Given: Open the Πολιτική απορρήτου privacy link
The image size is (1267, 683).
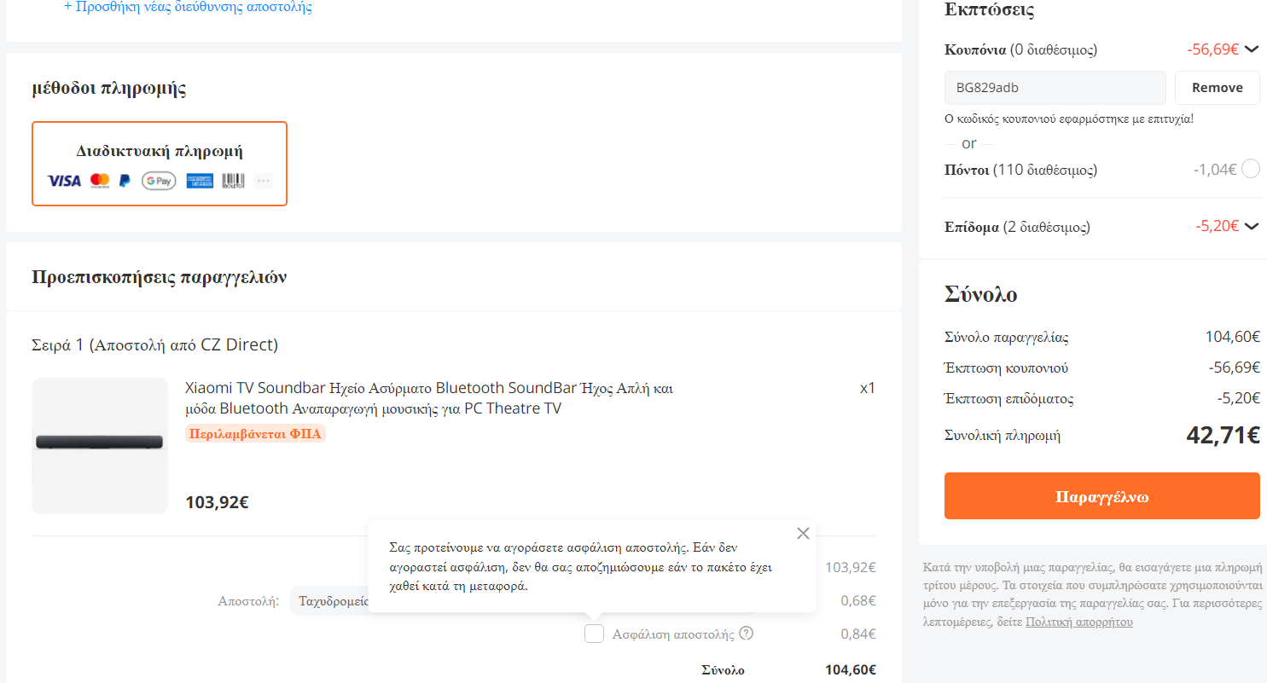Looking at the screenshot, I should 1079,622.
